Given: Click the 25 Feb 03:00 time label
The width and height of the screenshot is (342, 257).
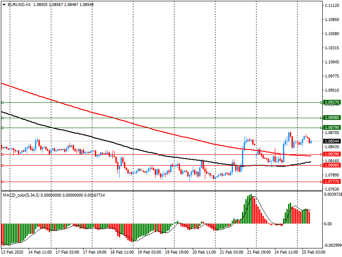Looking at the screenshot, I should (313, 252).
